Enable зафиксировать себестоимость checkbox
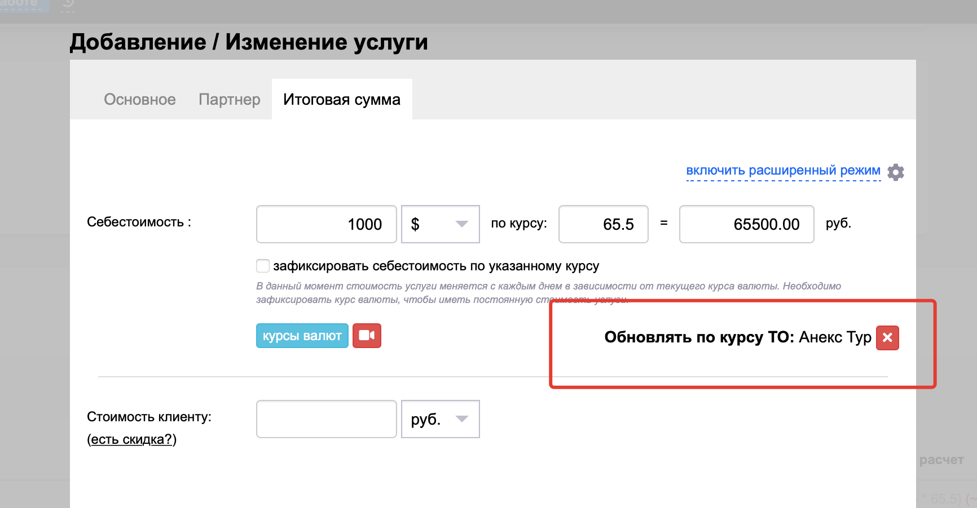Viewport: 977px width, 508px height. pos(263,266)
